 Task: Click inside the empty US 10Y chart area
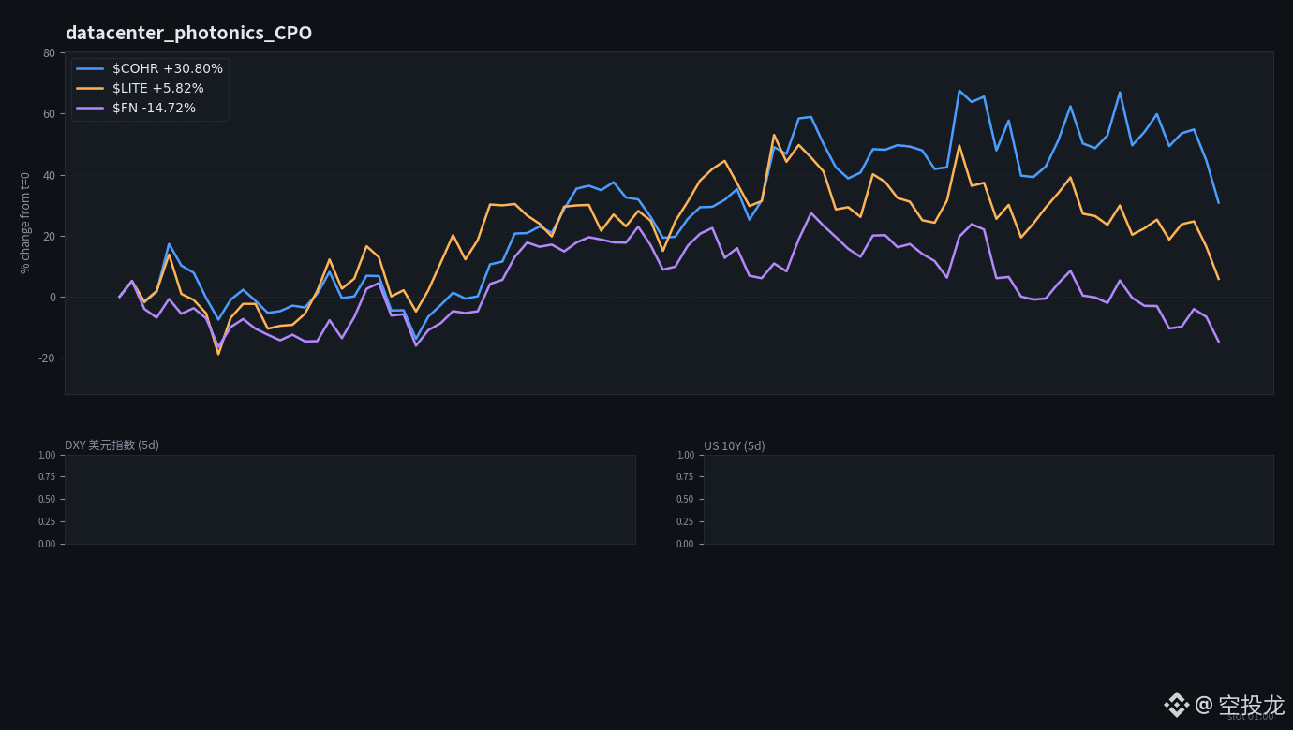pyautogui.click(x=988, y=500)
